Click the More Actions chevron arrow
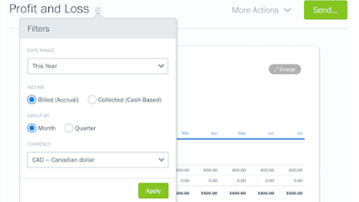Viewport: 359px width, 202px height. (x=287, y=10)
